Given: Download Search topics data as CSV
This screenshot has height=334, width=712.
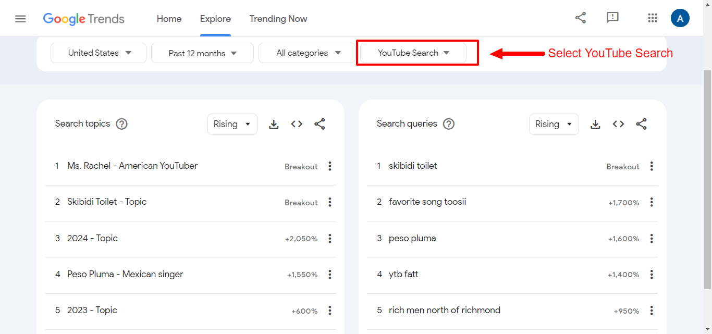Looking at the screenshot, I should 274,124.
